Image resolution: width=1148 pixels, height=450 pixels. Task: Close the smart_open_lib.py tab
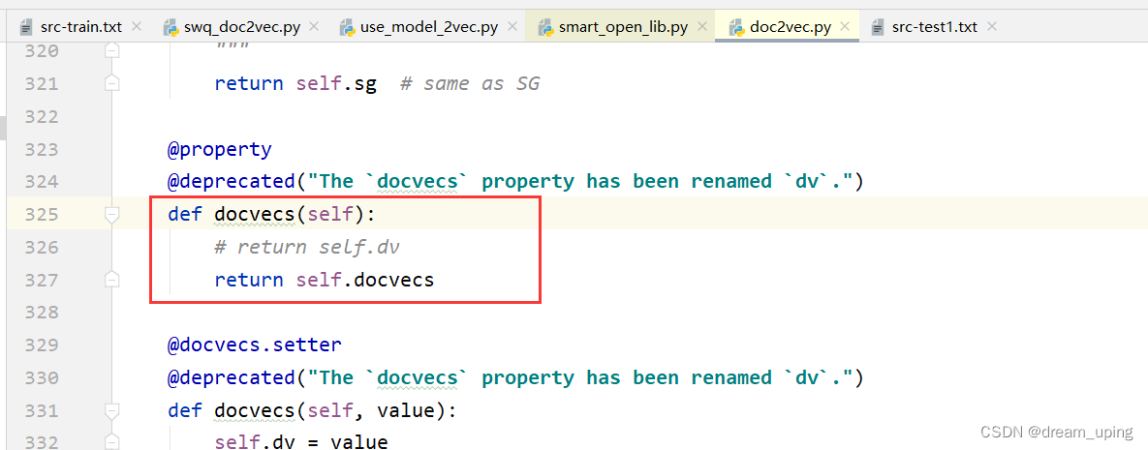pos(702,27)
